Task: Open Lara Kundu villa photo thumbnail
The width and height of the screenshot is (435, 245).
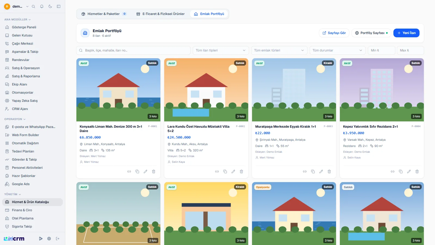Action: pyautogui.click(x=206, y=90)
